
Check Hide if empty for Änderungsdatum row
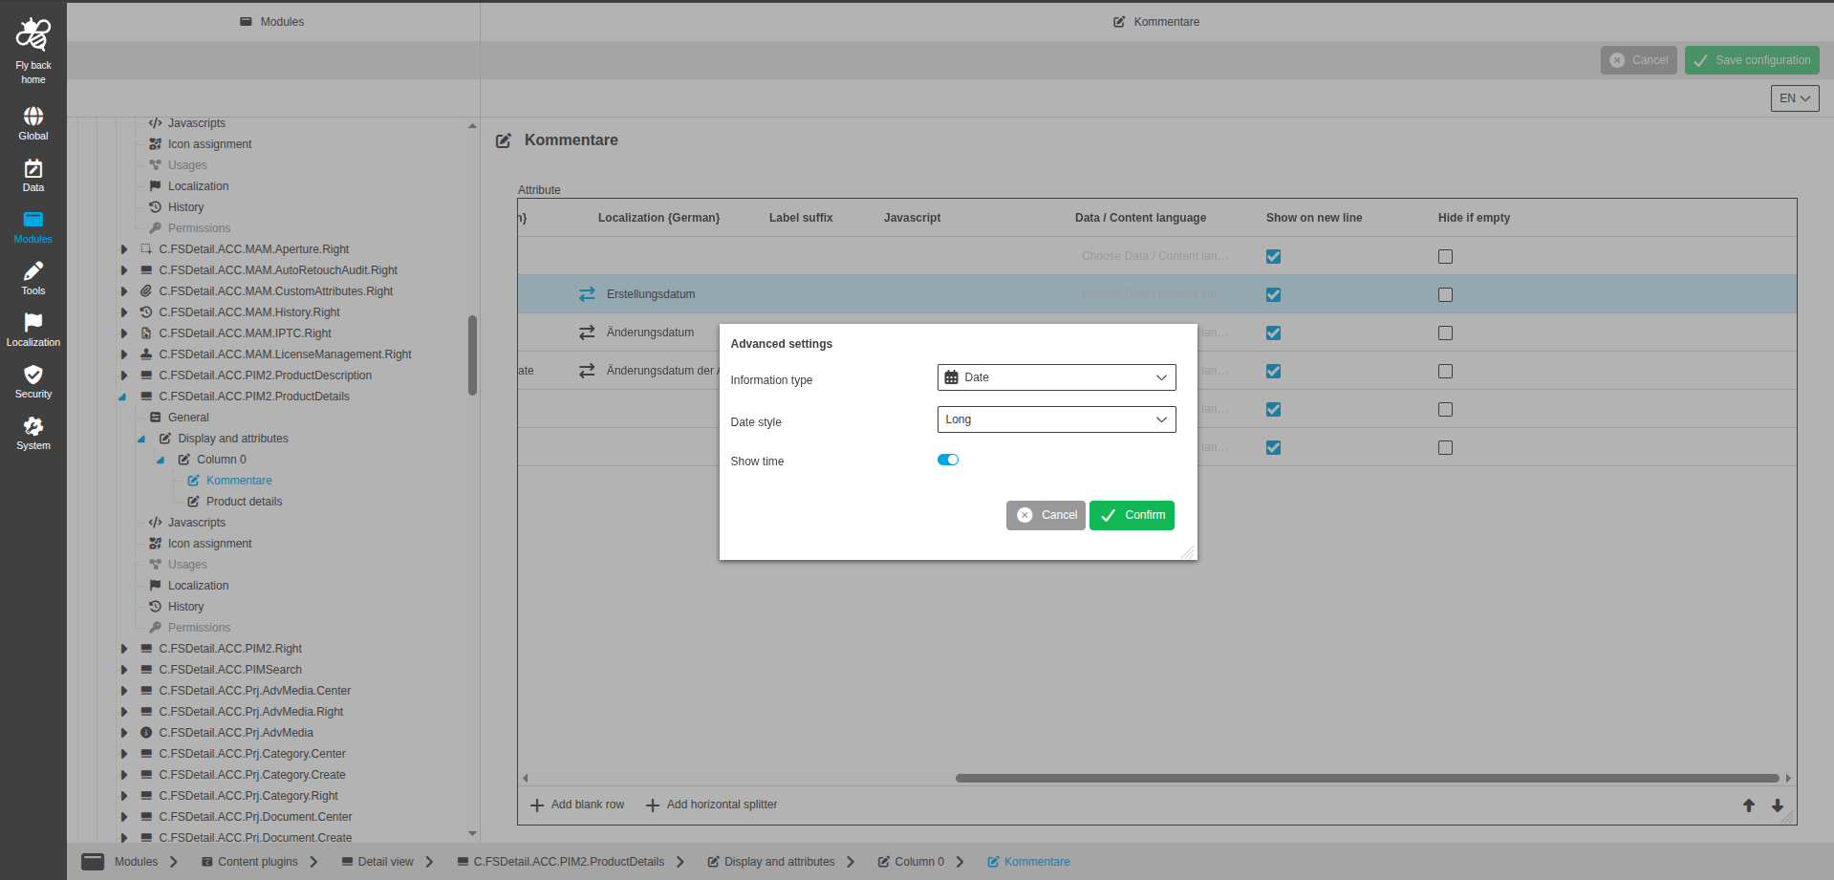(1445, 333)
